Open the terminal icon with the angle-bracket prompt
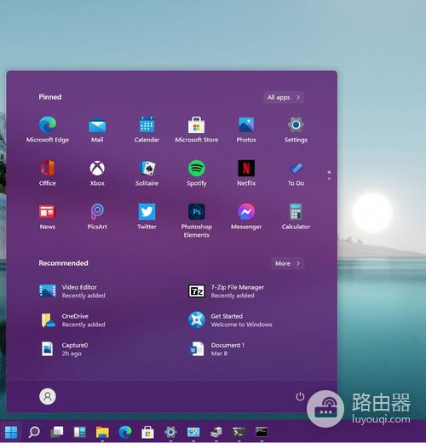426x443 pixels. pyautogui.click(x=239, y=432)
